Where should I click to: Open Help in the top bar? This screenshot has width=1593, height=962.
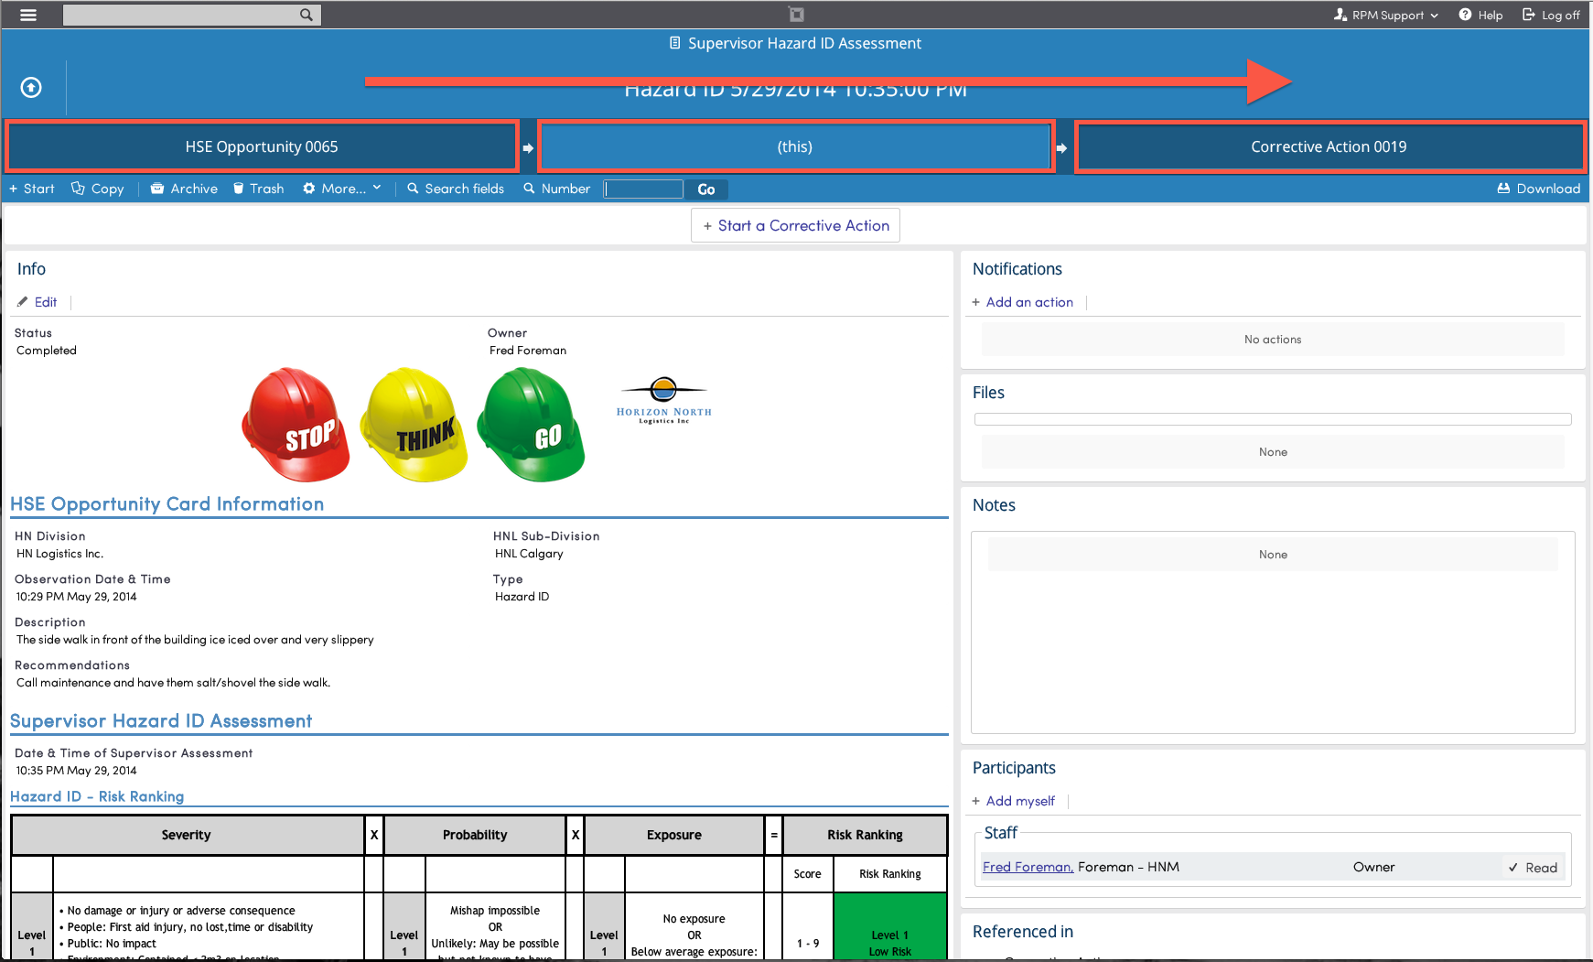coord(1481,15)
